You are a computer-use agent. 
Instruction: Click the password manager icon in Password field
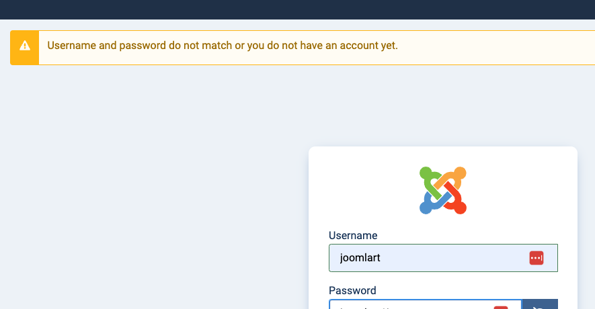[501, 307]
